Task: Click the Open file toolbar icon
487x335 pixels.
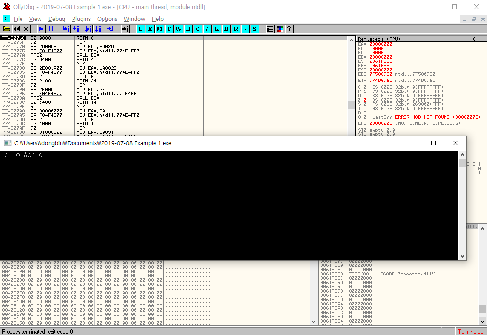Action: [x=7, y=29]
